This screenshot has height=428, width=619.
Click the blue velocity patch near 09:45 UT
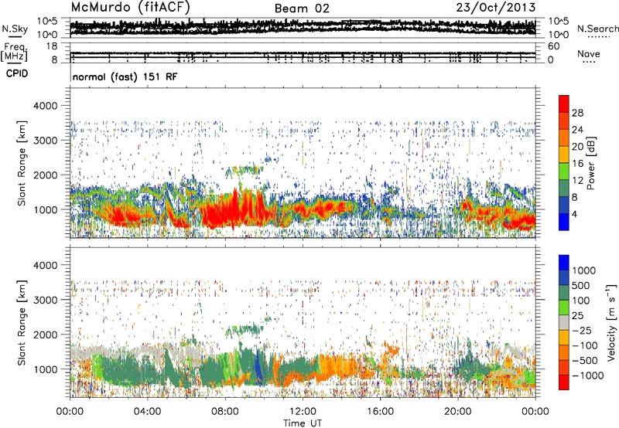pos(258,366)
